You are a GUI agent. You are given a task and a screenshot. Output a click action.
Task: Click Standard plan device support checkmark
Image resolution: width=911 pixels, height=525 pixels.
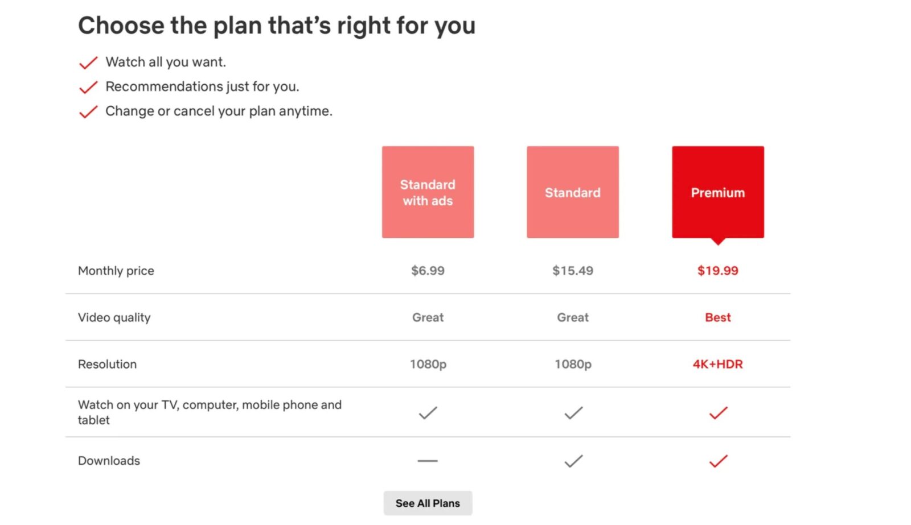click(573, 412)
